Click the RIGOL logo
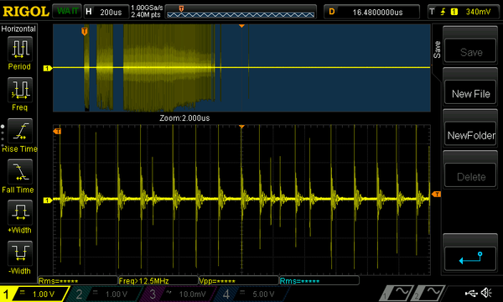The height and width of the screenshot is (302, 503). pos(26,12)
